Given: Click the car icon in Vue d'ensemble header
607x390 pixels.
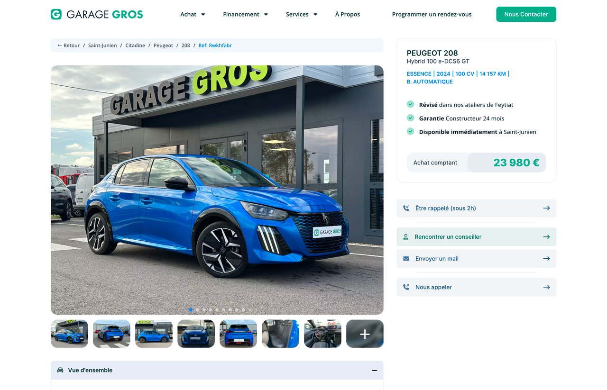Looking at the screenshot, I should coord(60,370).
